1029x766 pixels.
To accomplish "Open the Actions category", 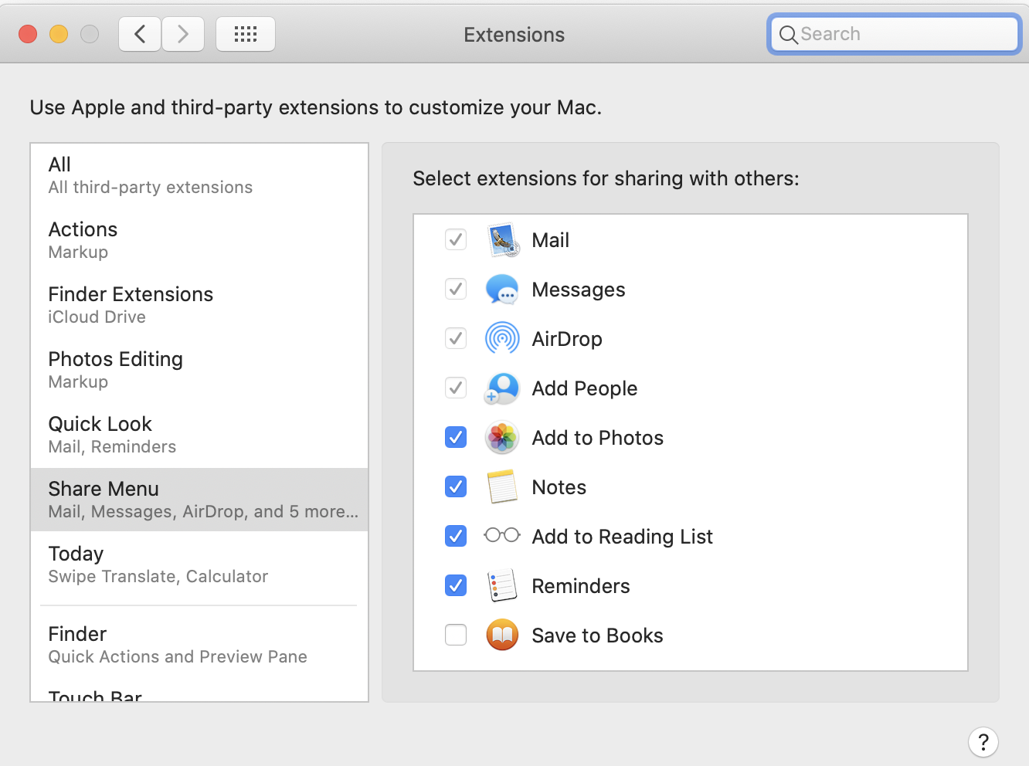I will pos(199,241).
